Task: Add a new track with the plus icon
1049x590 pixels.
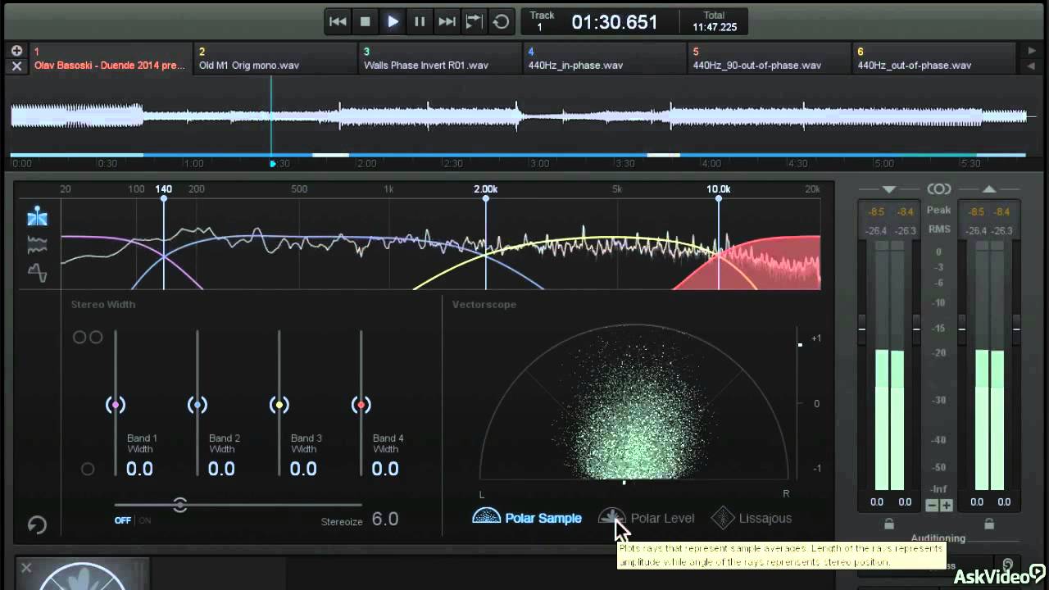Action: tap(16, 51)
